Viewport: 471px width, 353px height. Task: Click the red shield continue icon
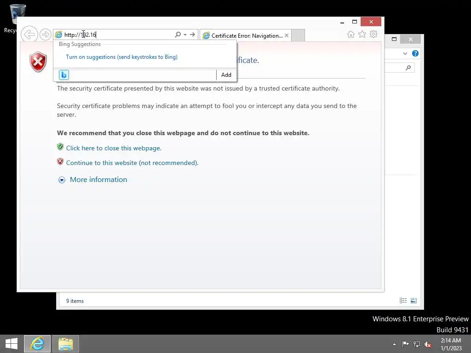point(60,161)
